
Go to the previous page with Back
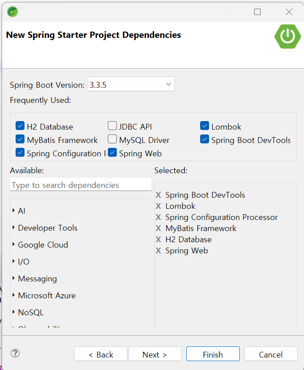(101, 354)
